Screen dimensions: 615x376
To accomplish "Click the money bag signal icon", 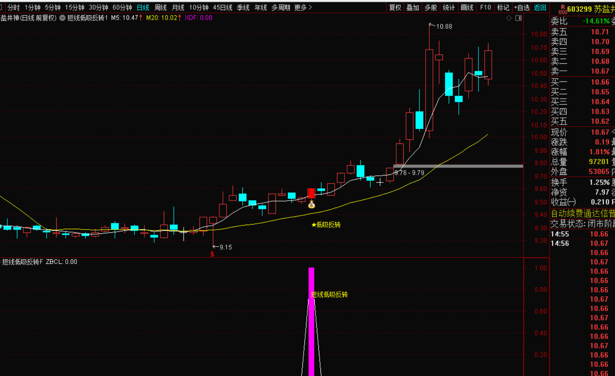I will tap(311, 205).
